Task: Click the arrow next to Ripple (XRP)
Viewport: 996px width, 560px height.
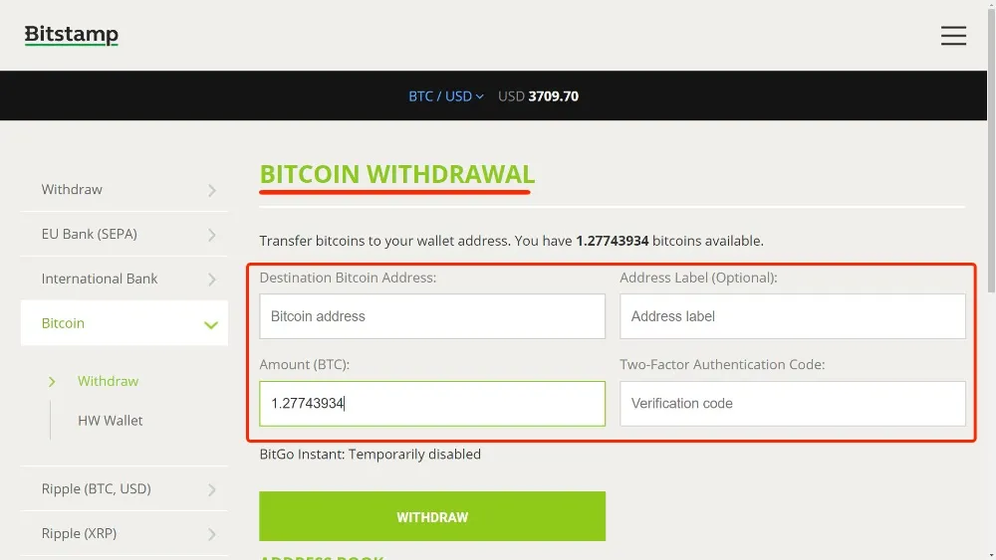Action: (x=212, y=534)
